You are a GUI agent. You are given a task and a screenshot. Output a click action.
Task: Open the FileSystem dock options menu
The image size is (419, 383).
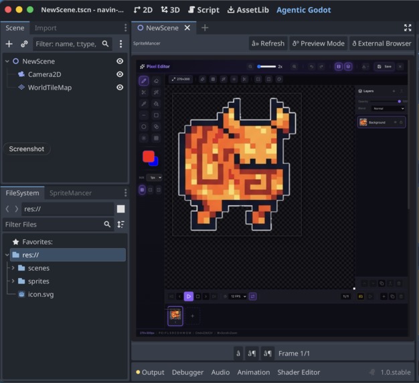(125, 193)
